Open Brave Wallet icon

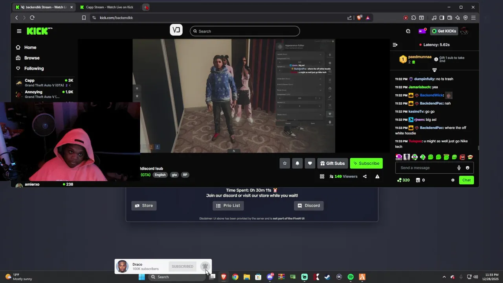[x=450, y=18]
